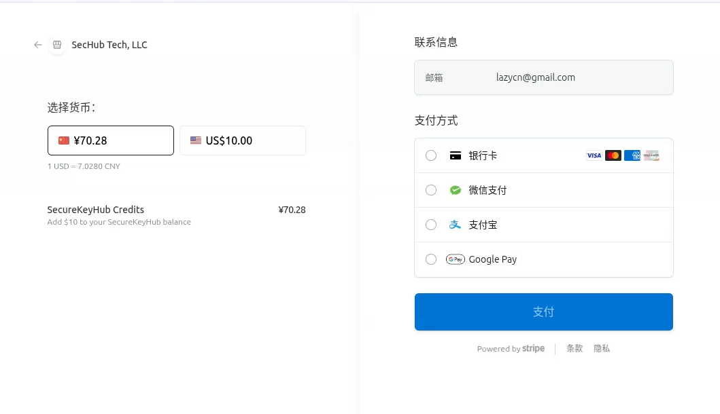The image size is (720, 414).
Task: Click the Google Pay badge icon
Action: click(x=455, y=259)
